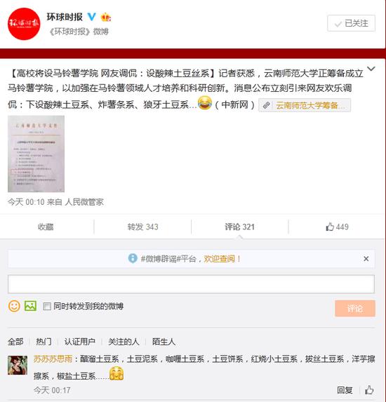Filter comments by 认证用户
386x402 pixels.
pyautogui.click(x=80, y=342)
